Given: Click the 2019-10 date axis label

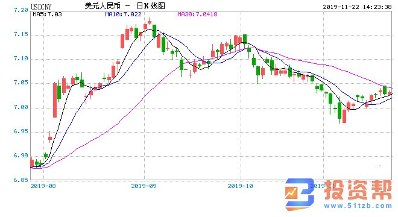Looking at the screenshot, I should click(240, 186).
